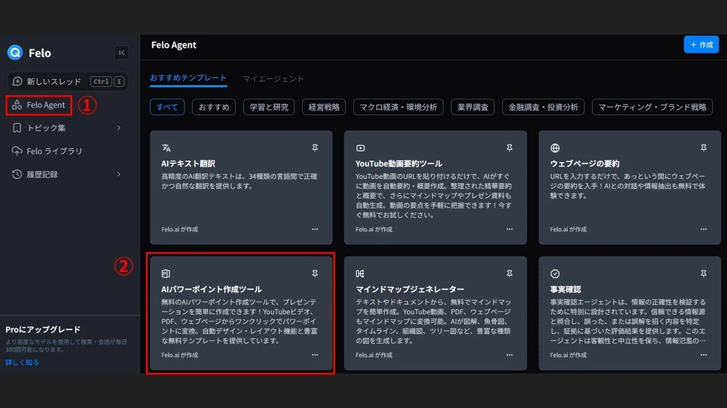Open the 詳しく知る upgrade link
This screenshot has height=408, width=727.
click(x=22, y=363)
